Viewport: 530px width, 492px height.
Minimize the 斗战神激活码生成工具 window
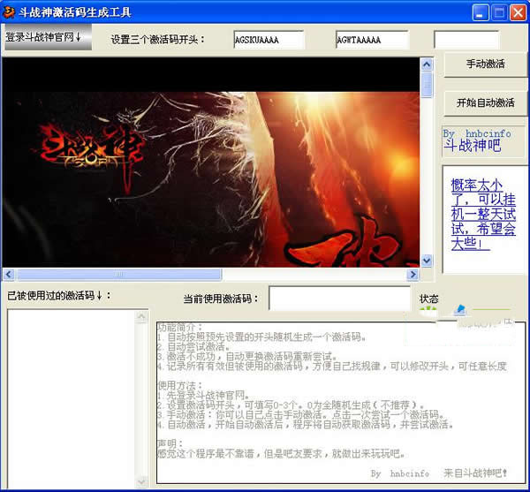click(x=480, y=12)
